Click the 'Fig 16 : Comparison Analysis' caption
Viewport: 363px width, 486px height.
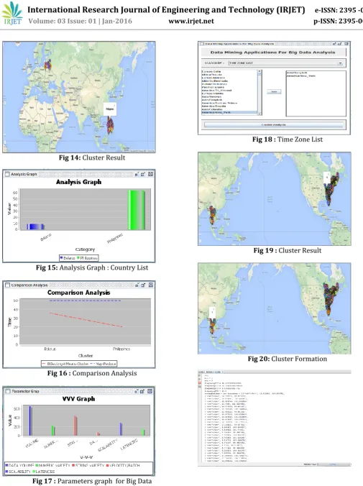pyautogui.click(x=92, y=373)
